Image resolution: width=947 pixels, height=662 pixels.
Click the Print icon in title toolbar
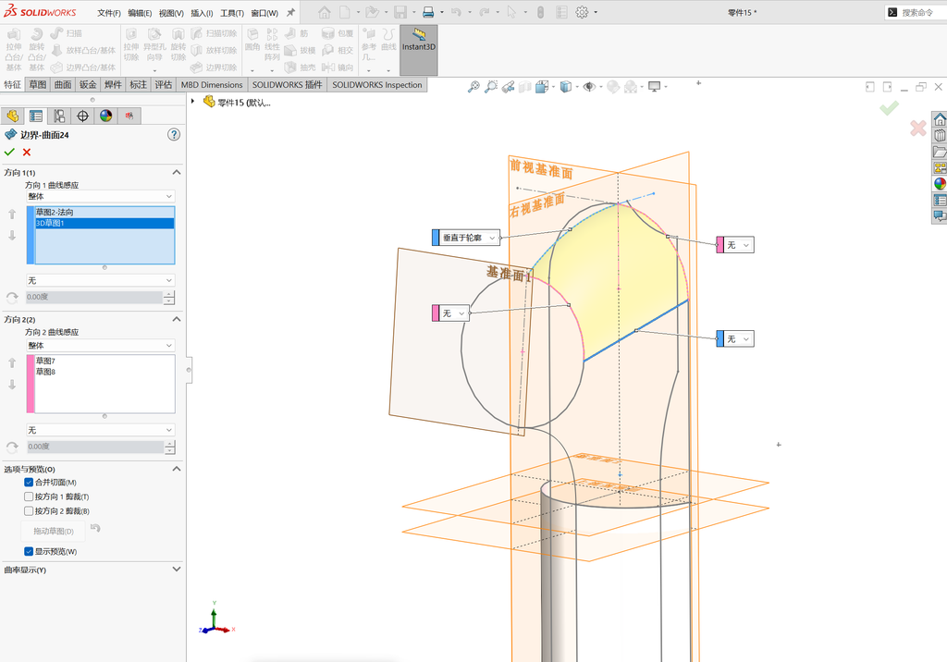(x=428, y=12)
